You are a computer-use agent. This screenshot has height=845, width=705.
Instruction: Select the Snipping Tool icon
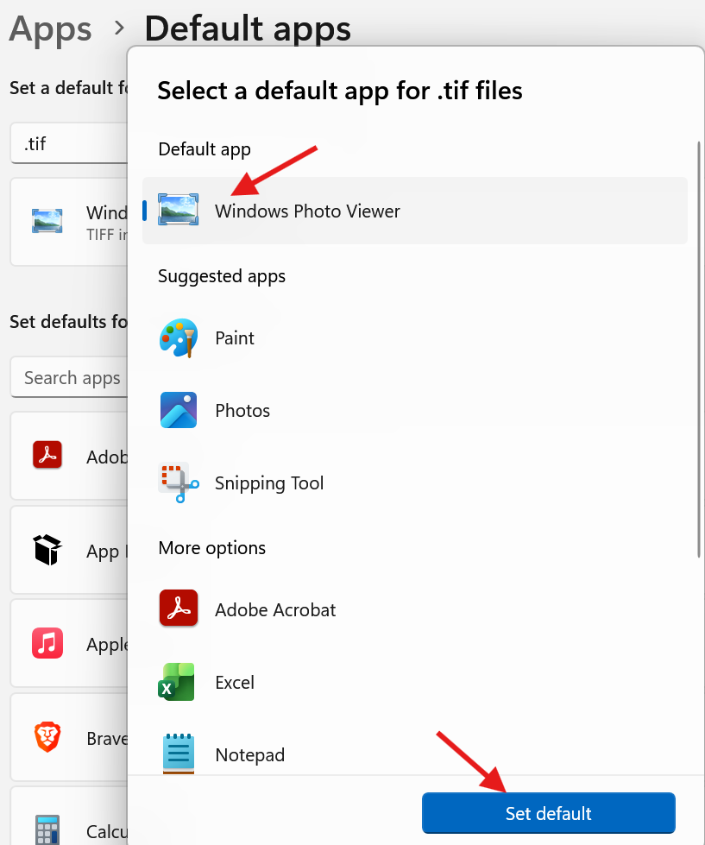pyautogui.click(x=179, y=482)
